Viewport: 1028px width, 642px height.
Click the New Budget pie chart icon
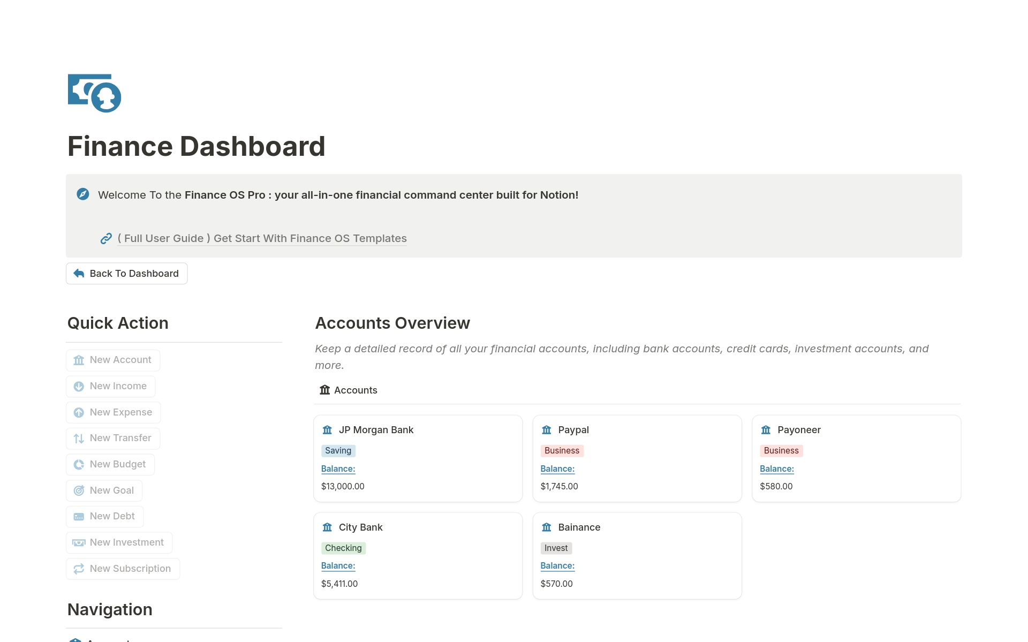78,464
